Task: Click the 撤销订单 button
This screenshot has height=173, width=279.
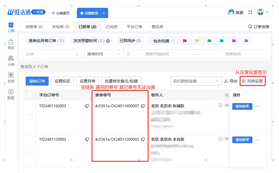Action: pos(37,81)
